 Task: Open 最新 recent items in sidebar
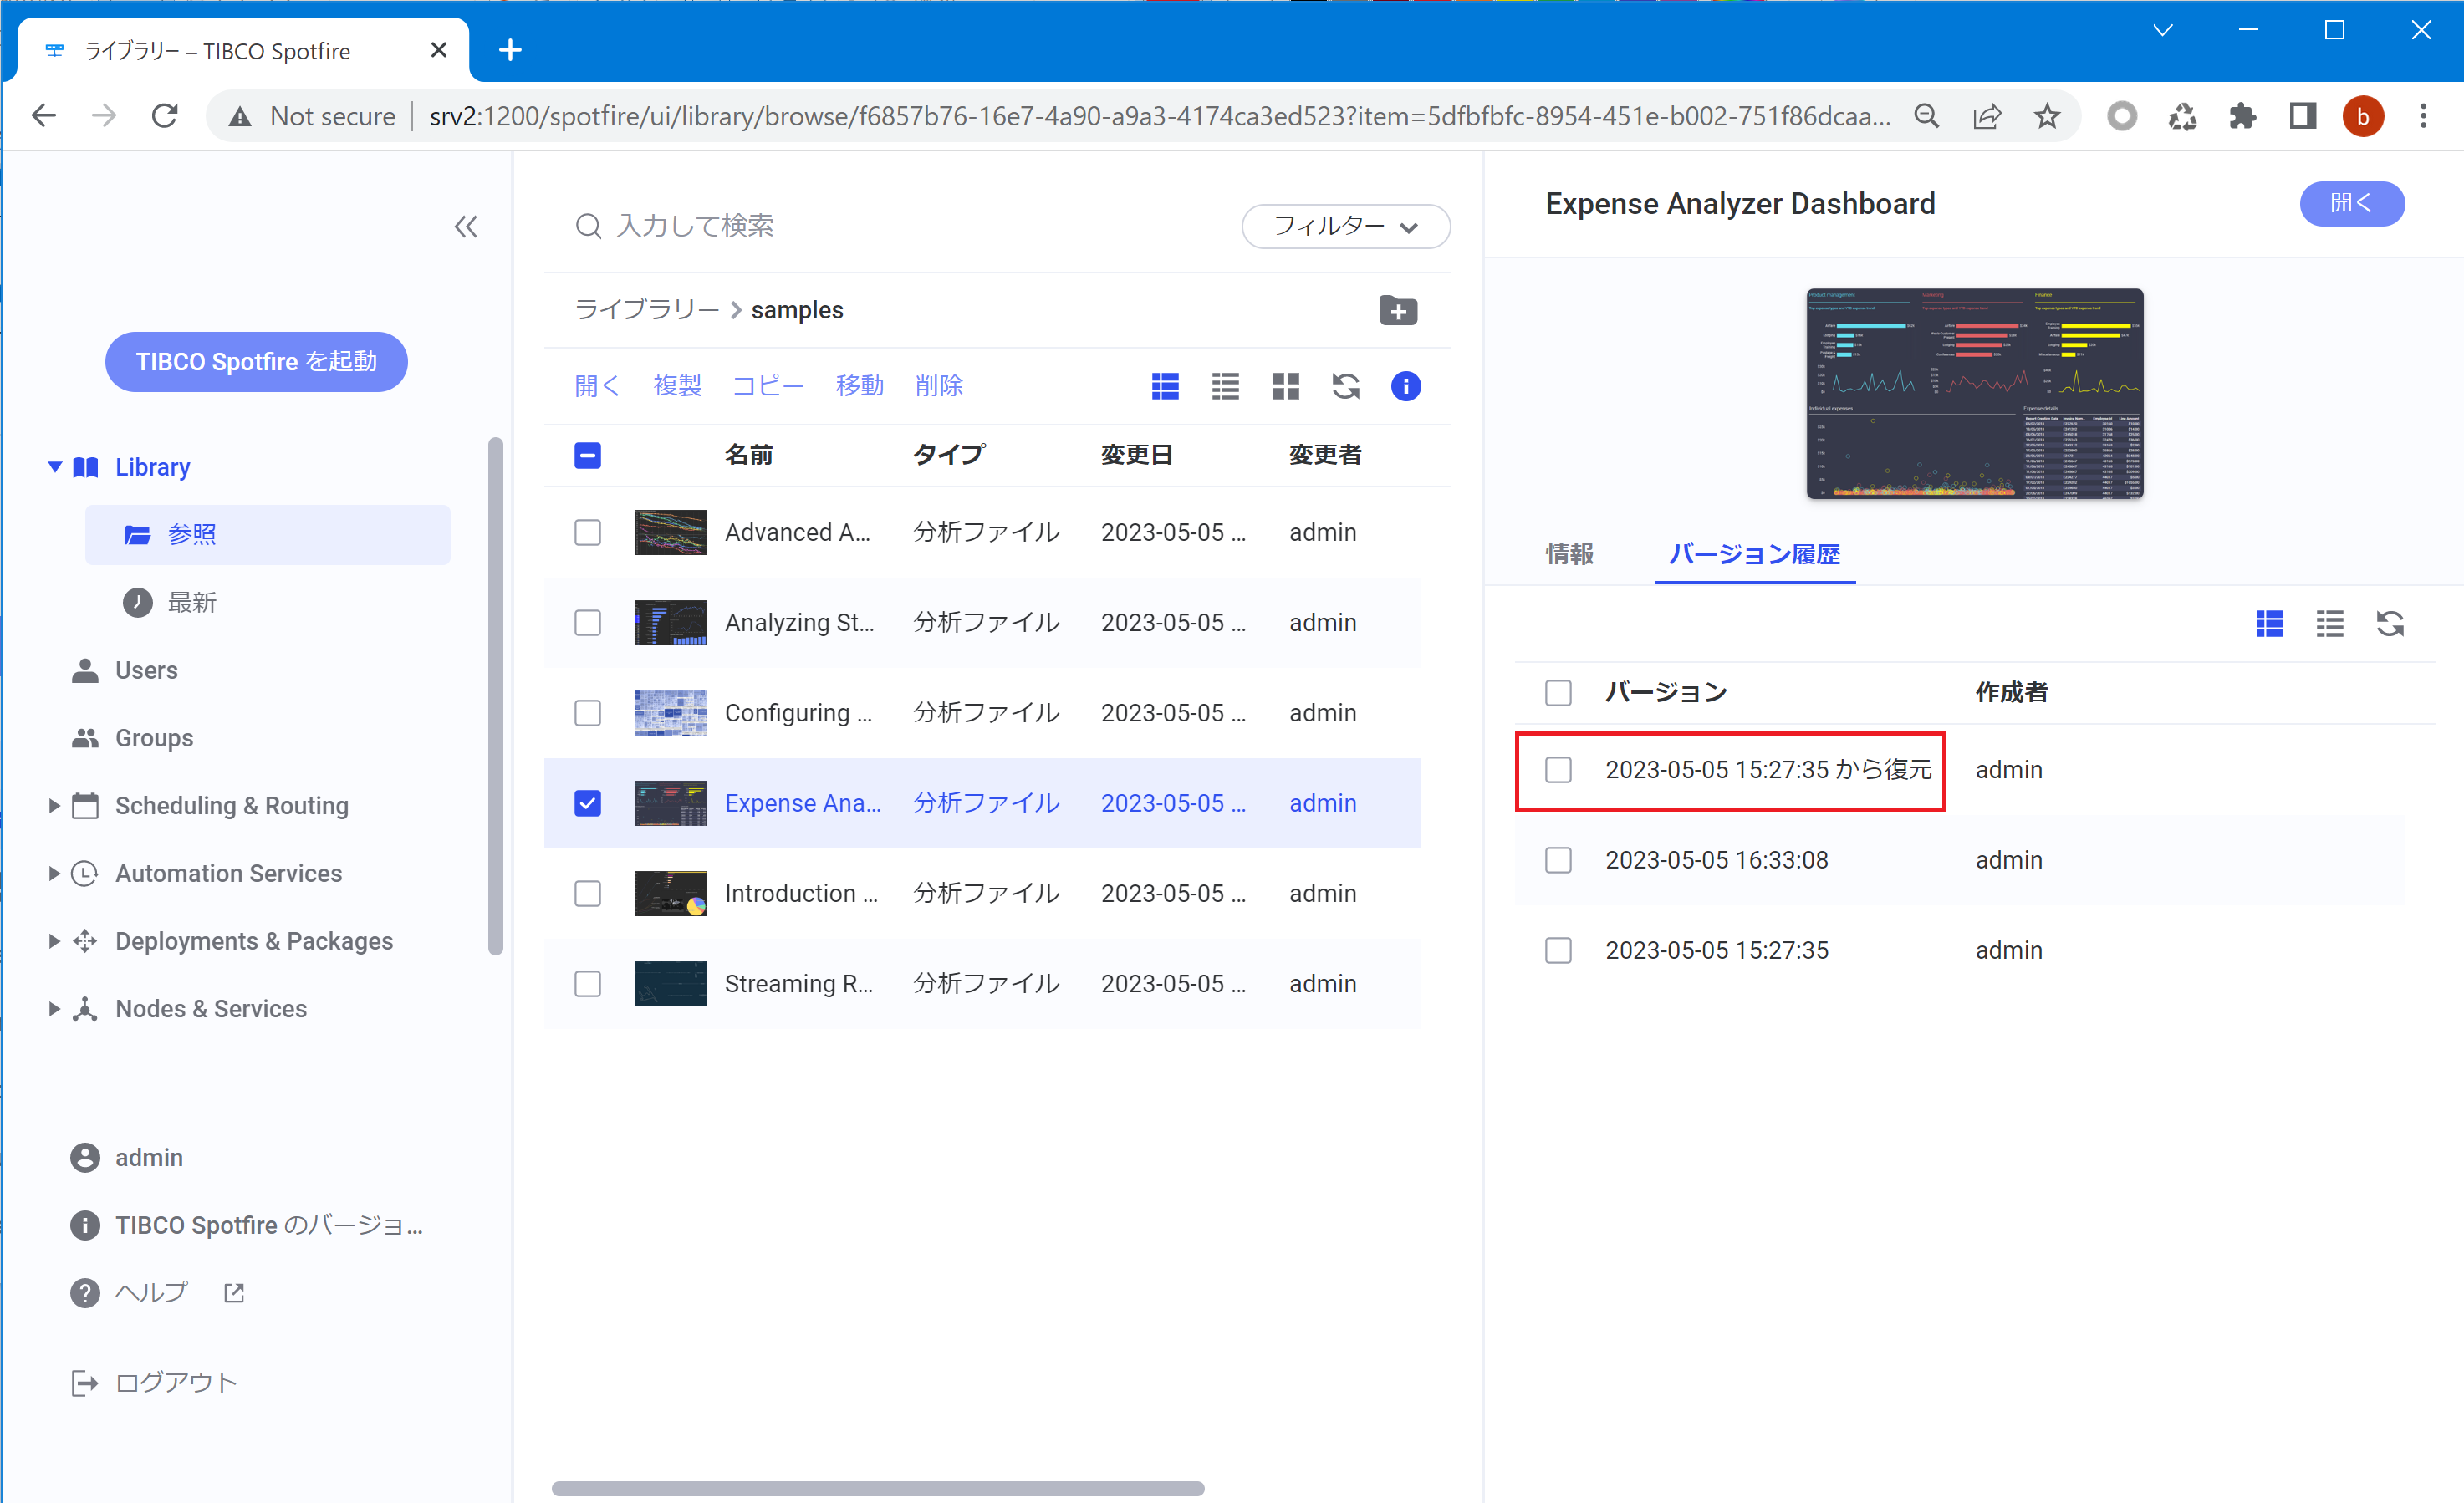pos(170,602)
